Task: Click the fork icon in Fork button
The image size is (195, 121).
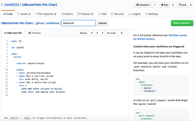Action: pyautogui.click(x=180, y=5)
